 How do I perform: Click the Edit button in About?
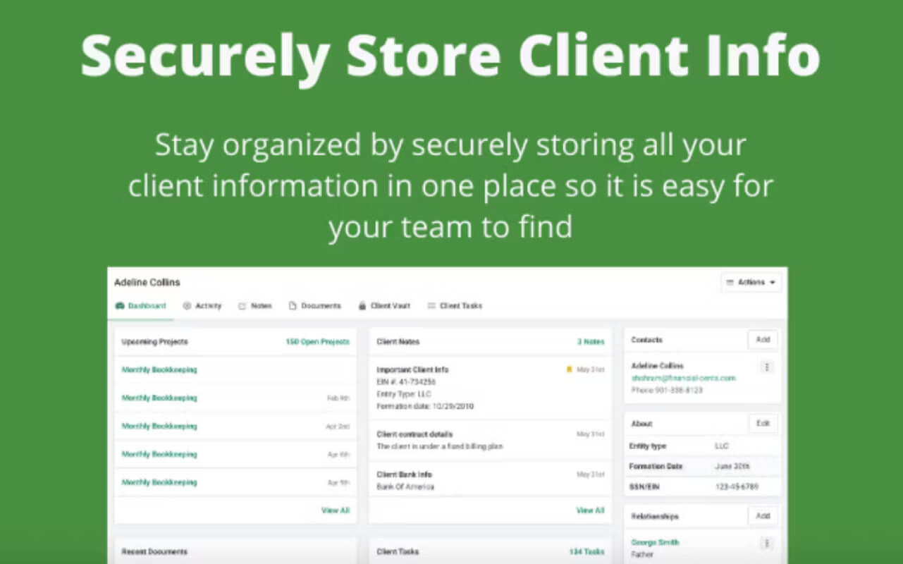[763, 424]
